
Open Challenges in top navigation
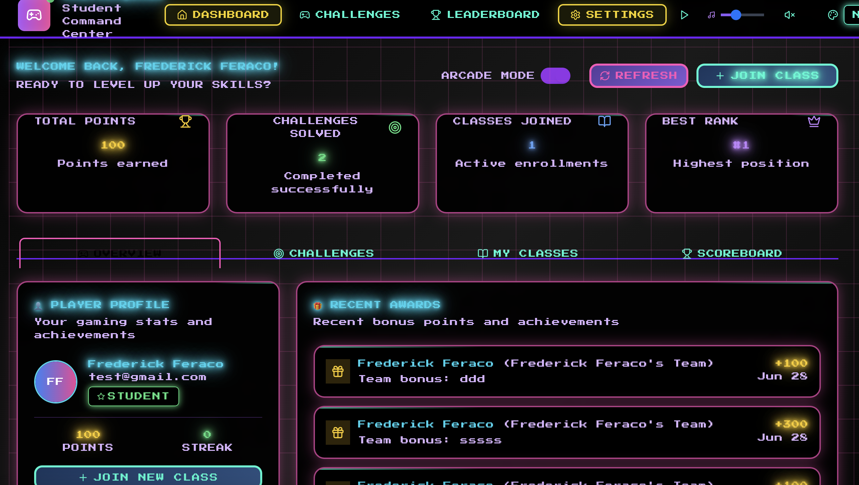(x=350, y=15)
